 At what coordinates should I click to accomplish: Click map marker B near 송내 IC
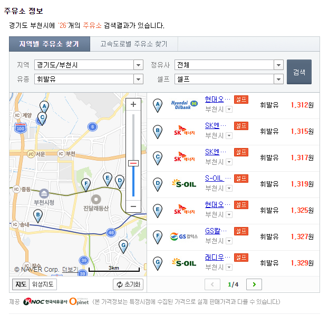[x=38, y=216]
